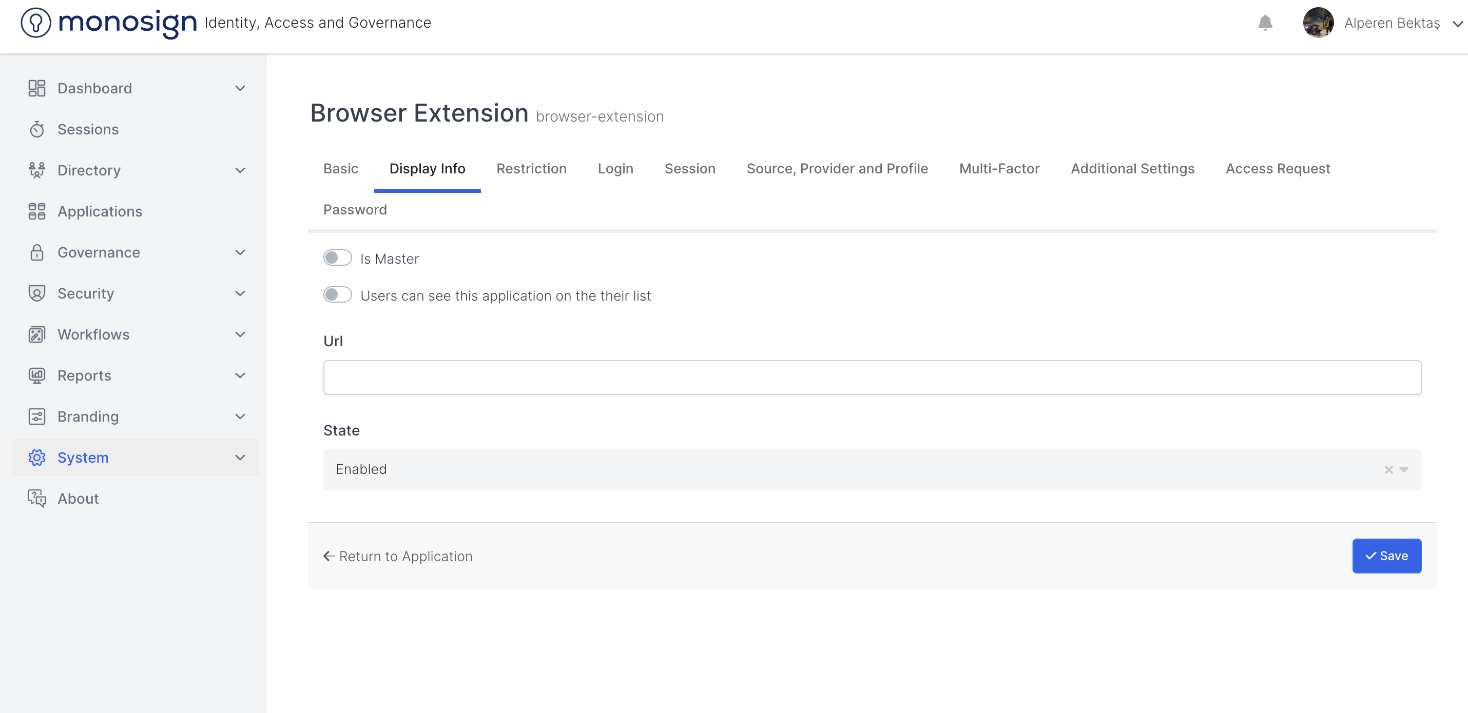Toggle users can see this application
Viewport: 1468px width, 713px height.
tap(337, 295)
